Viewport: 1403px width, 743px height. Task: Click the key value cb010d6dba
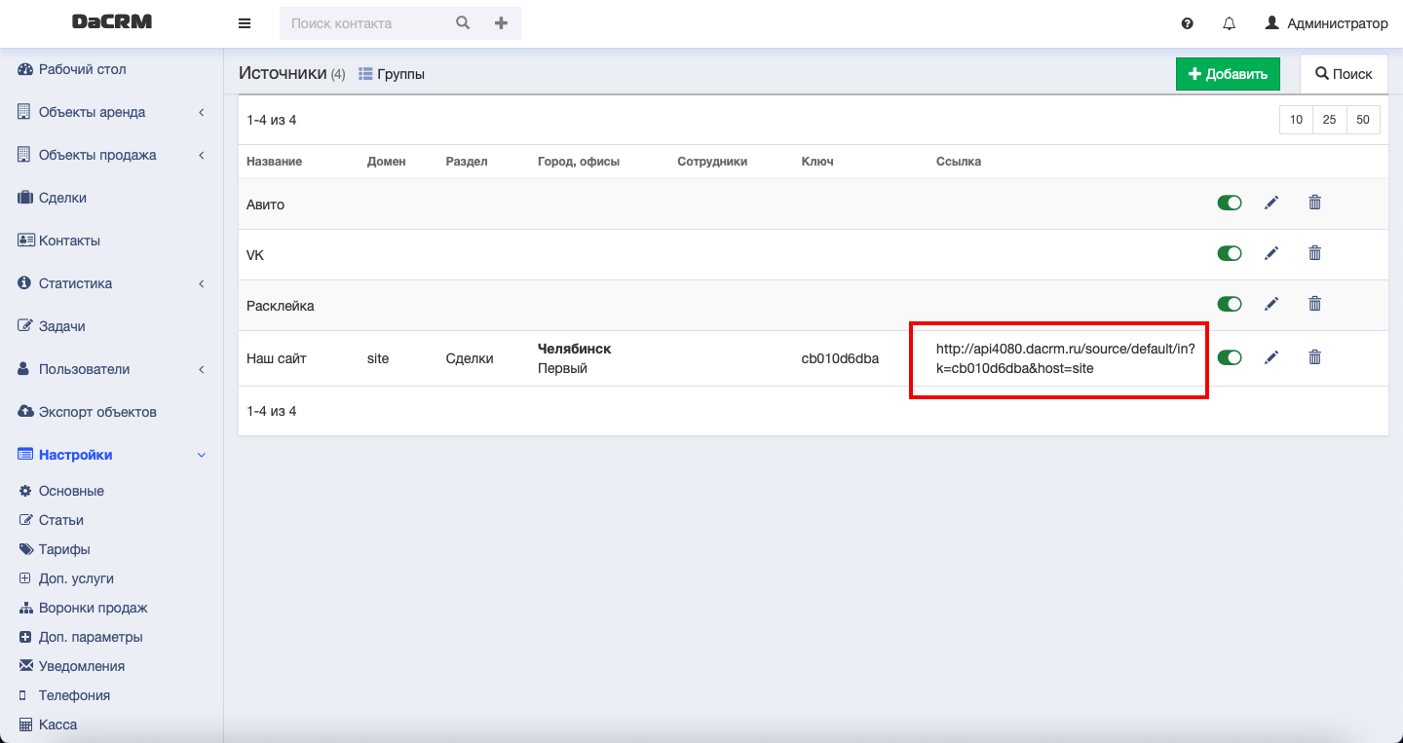point(840,358)
